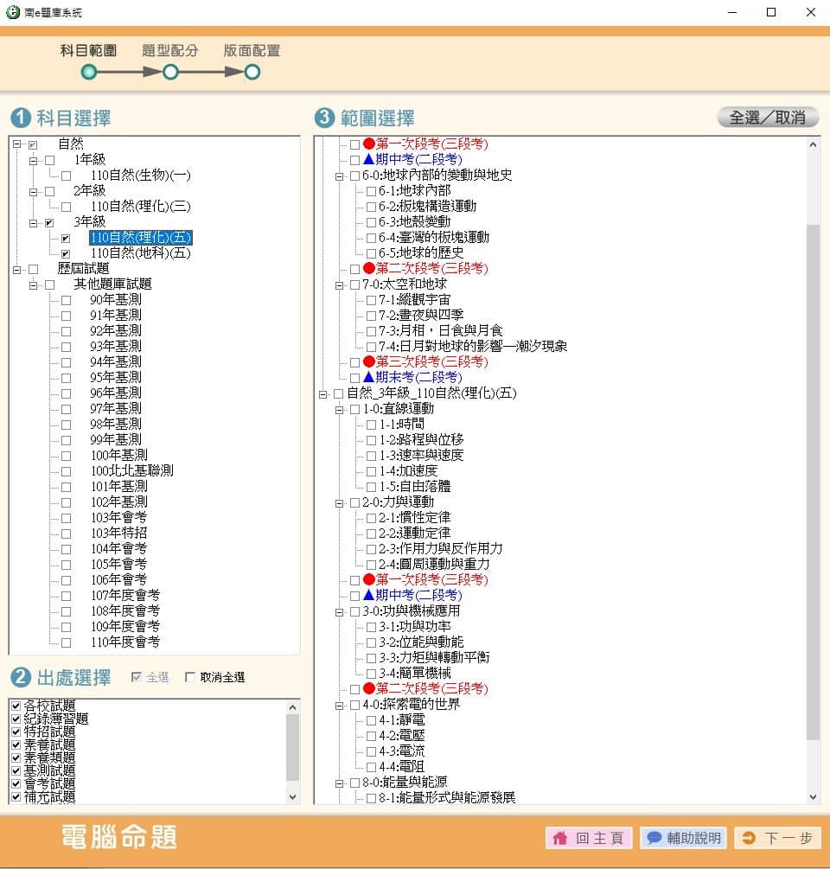Check the 取消全選 checkbox
The height and width of the screenshot is (869, 830).
pyautogui.click(x=190, y=677)
